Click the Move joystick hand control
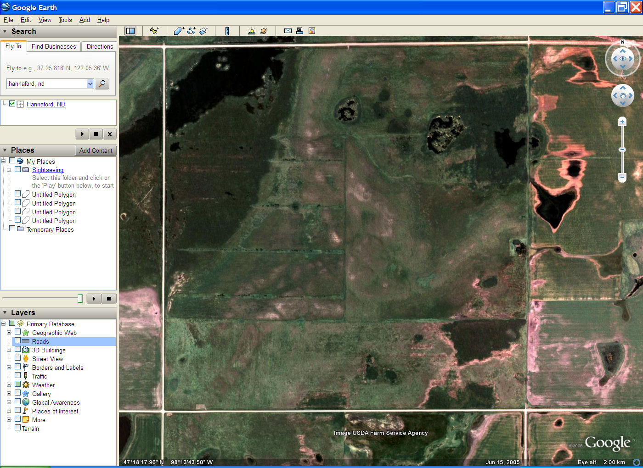Screen dimensions: 643x468 point(623,95)
